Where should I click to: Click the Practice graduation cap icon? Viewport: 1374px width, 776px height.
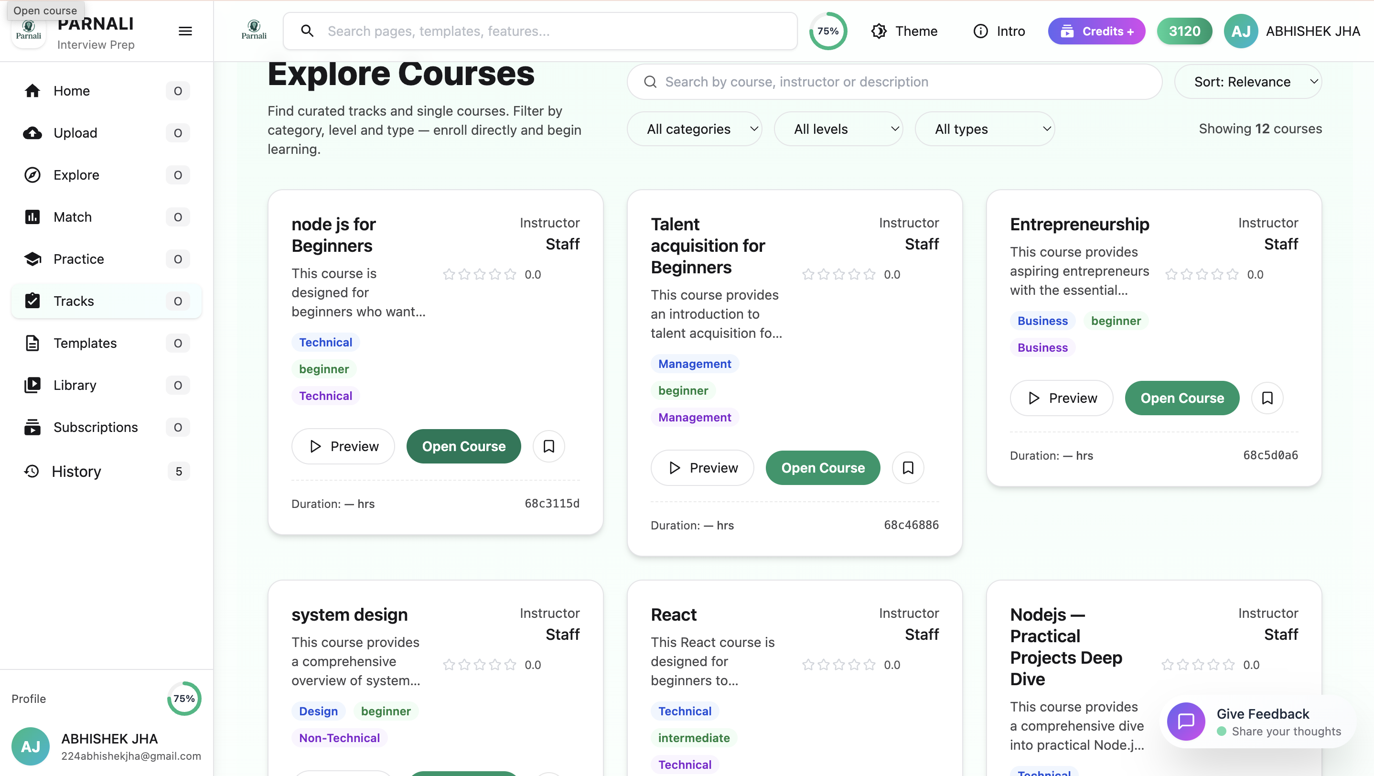32,259
